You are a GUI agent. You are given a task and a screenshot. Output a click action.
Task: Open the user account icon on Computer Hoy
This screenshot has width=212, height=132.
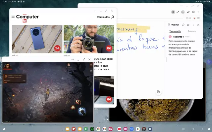point(113,17)
